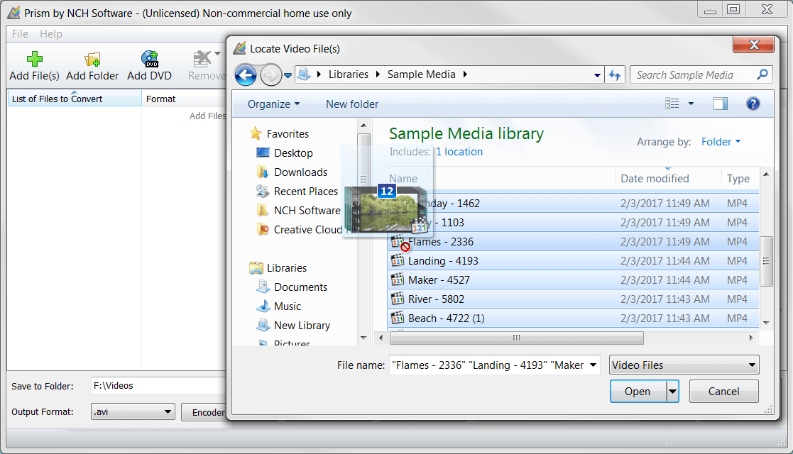
Task: Open the Help menu
Action: coord(51,34)
